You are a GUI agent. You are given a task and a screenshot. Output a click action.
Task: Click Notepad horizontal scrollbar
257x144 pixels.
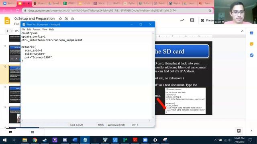[x=86, y=120]
